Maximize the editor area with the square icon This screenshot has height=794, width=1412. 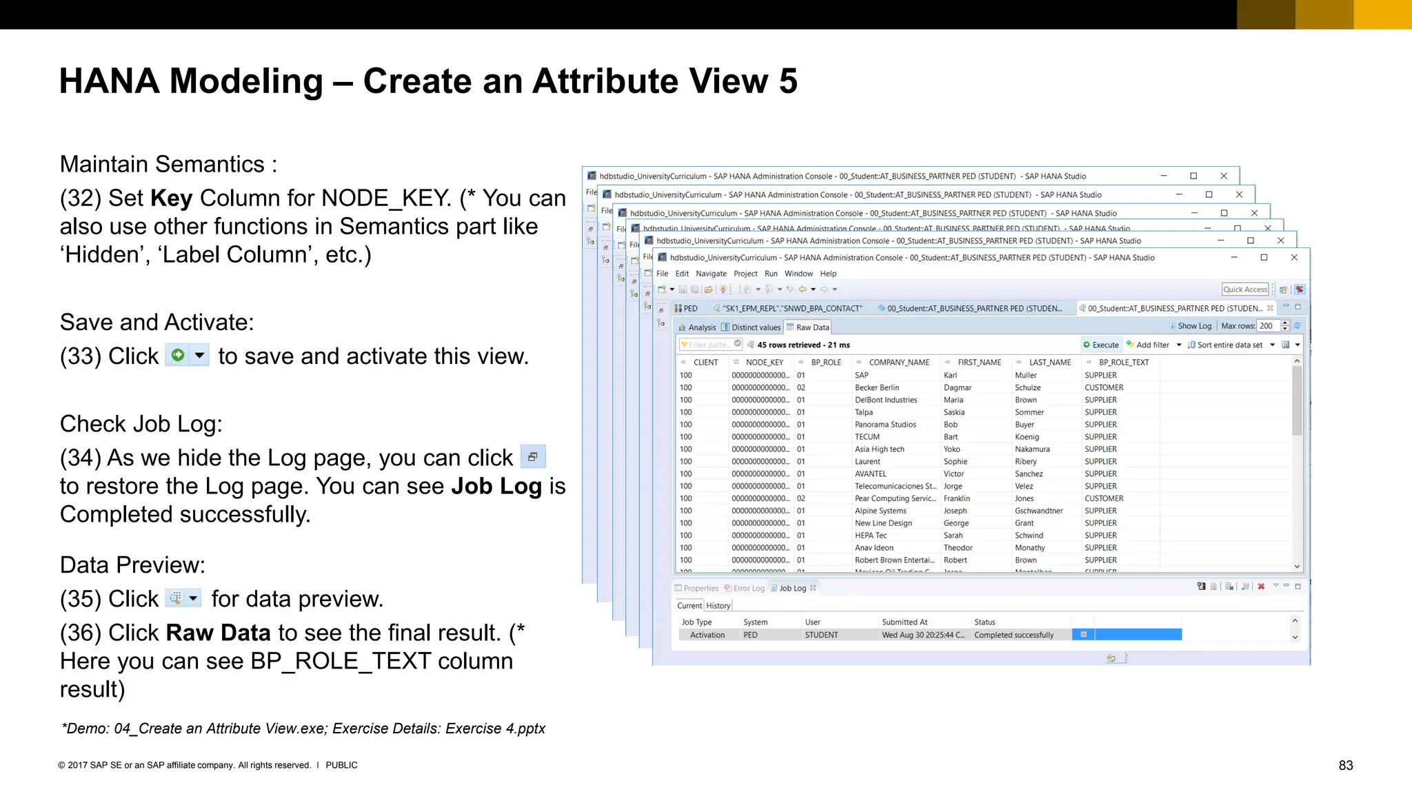1298,307
